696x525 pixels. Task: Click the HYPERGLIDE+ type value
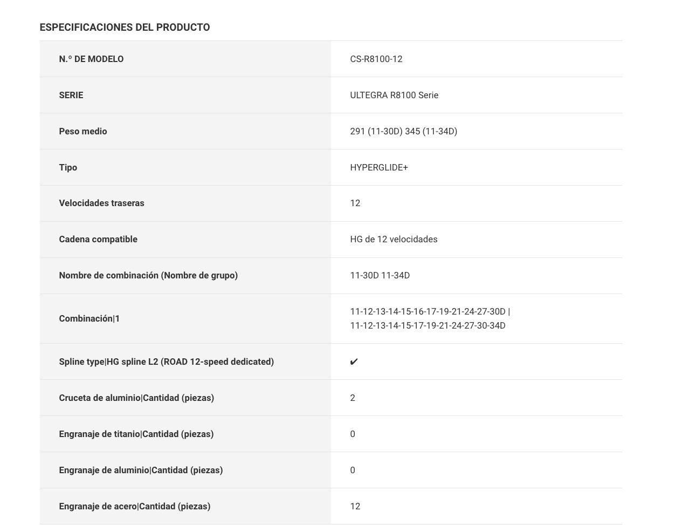point(378,168)
